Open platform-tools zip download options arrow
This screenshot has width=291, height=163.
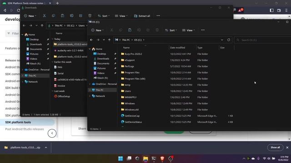46,148
